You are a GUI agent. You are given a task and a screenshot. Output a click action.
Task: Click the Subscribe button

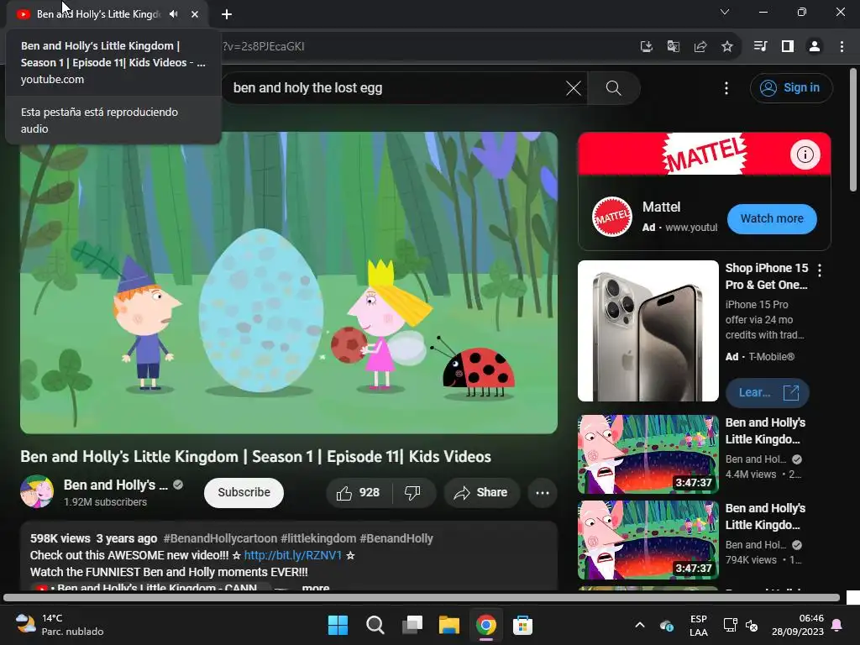(244, 492)
